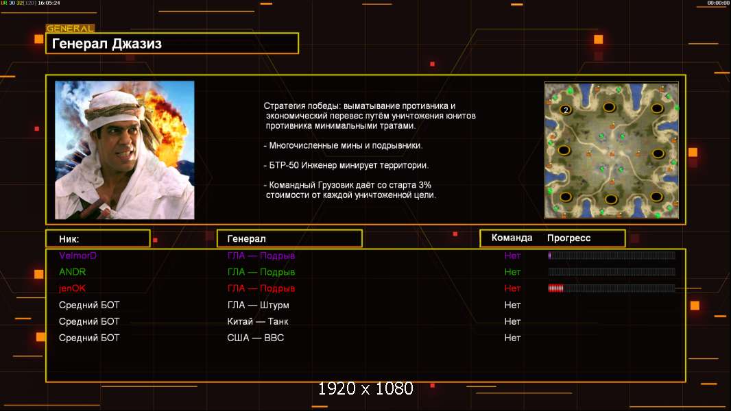Select the middle-left start position on minimap

click(x=564, y=150)
